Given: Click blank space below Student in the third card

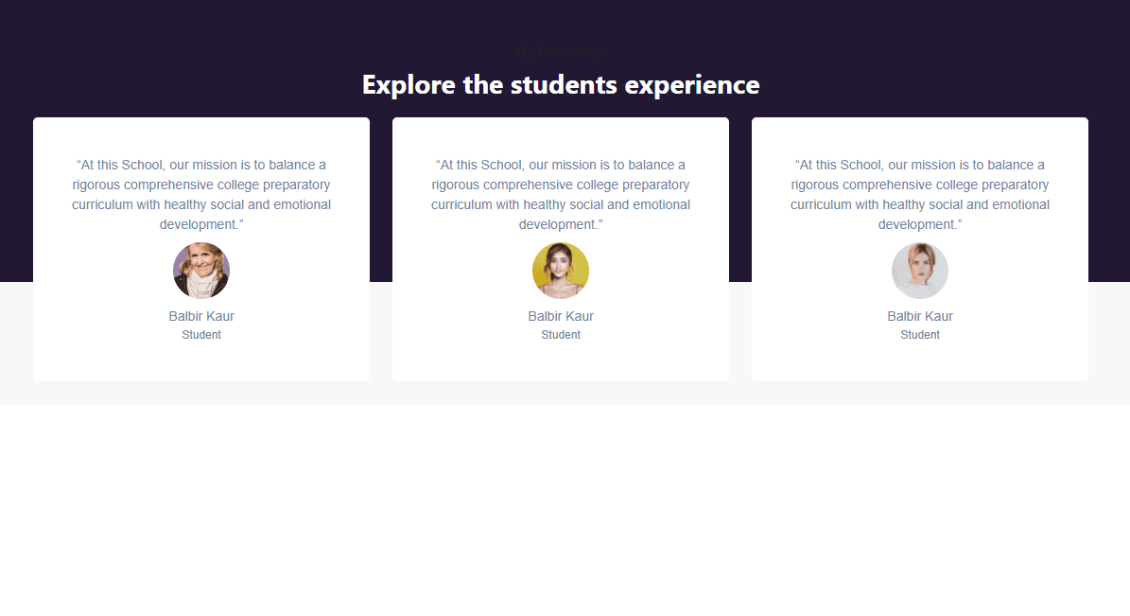Looking at the screenshot, I should tap(920, 362).
